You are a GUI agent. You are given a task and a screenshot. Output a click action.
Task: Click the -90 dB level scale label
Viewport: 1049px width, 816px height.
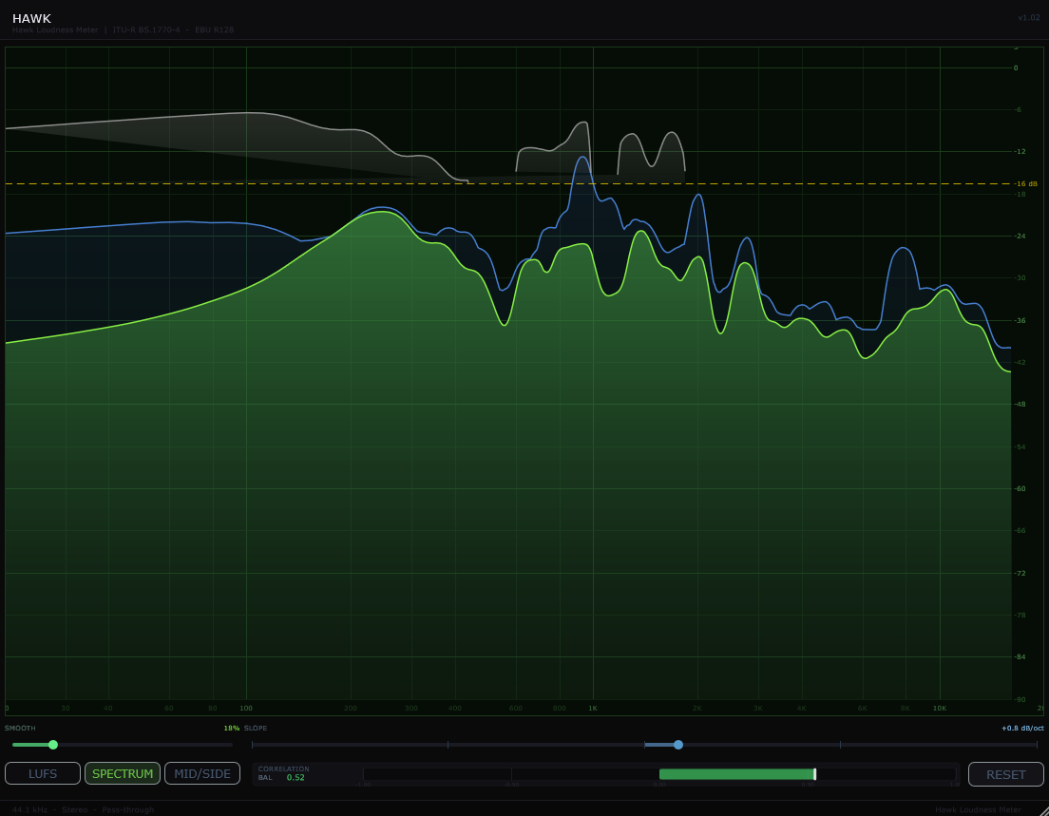point(1020,699)
